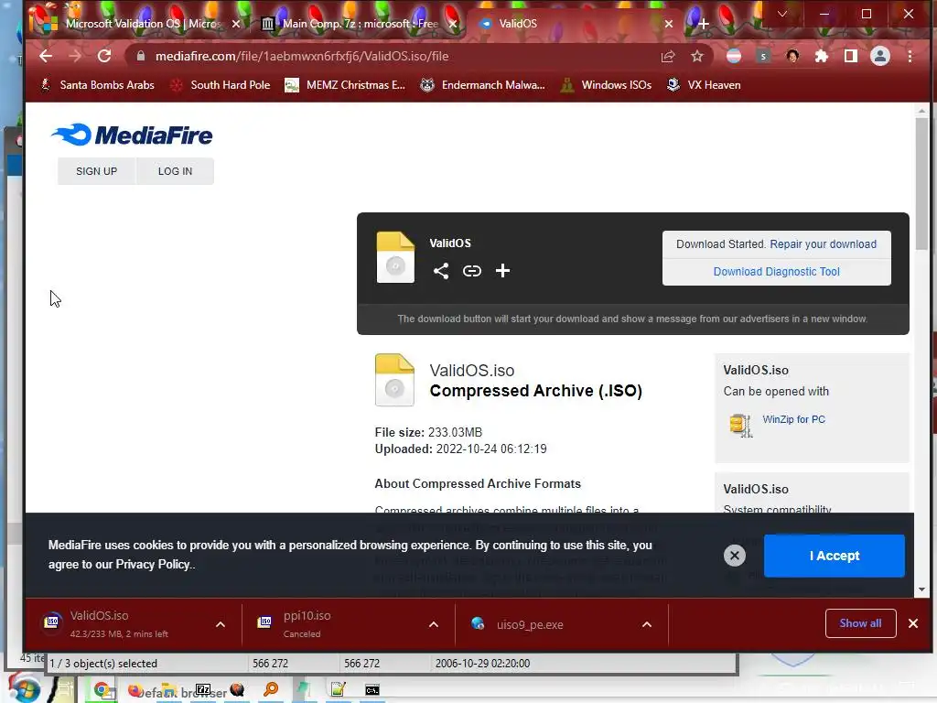Dismiss cookie banner with X icon

735,556
